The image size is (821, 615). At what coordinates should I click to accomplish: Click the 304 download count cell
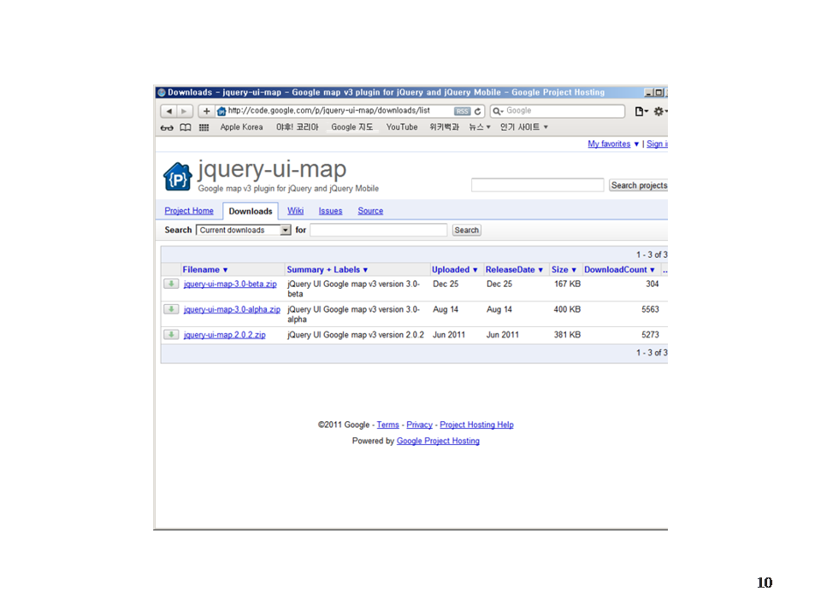tap(652, 284)
